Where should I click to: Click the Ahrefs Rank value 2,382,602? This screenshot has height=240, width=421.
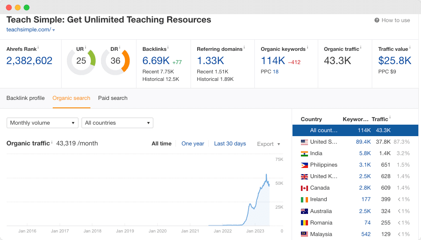pos(29,61)
